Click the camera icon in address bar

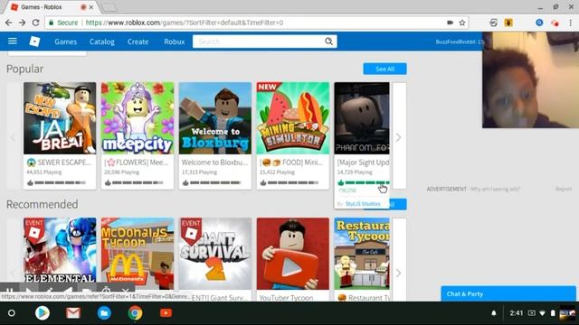click(x=451, y=23)
